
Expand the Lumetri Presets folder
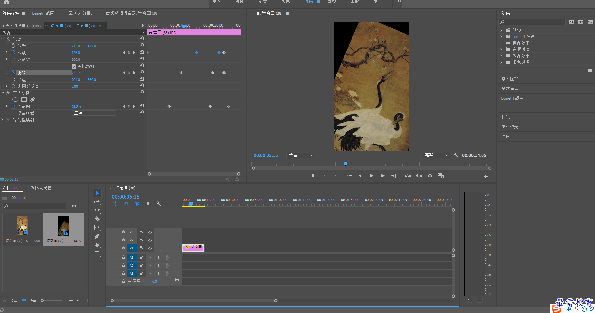point(501,36)
